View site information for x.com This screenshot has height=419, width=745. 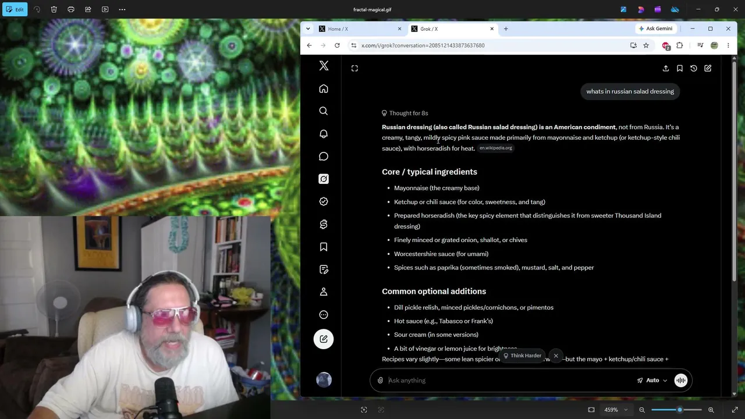pos(353,45)
